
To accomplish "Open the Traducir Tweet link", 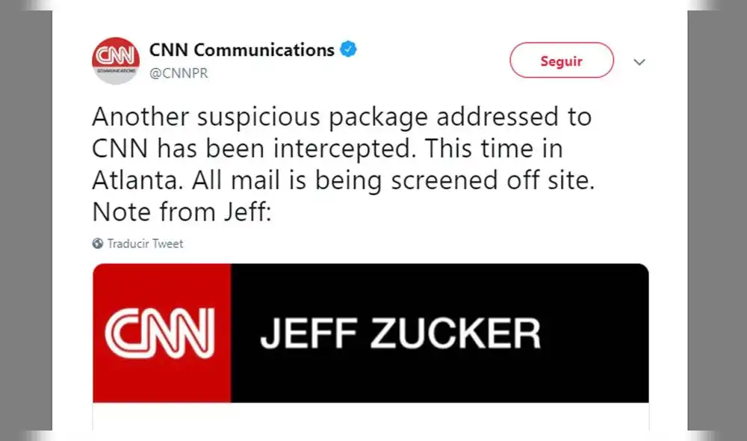I will 146,243.
